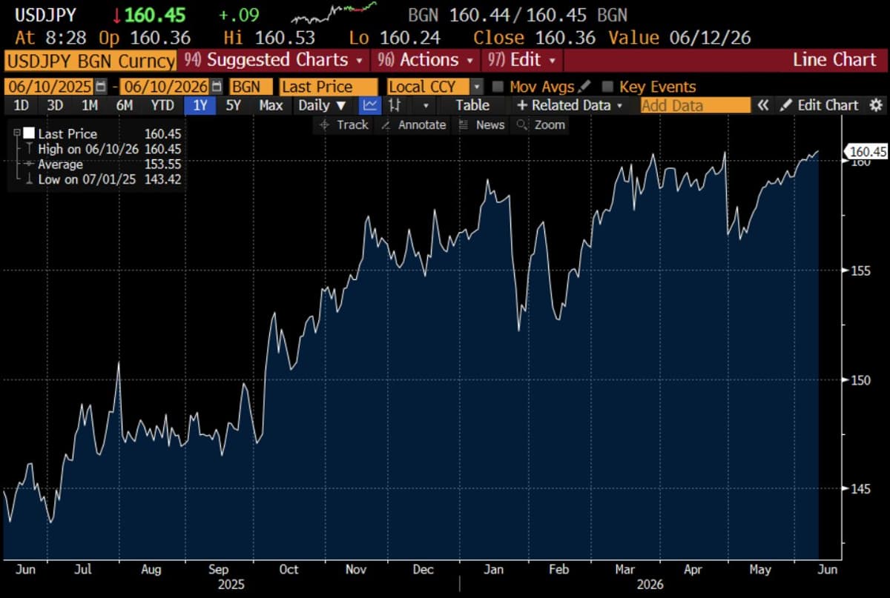Viewport: 890px width, 598px height.
Task: Click the BGN pricing source field
Action: point(251,87)
